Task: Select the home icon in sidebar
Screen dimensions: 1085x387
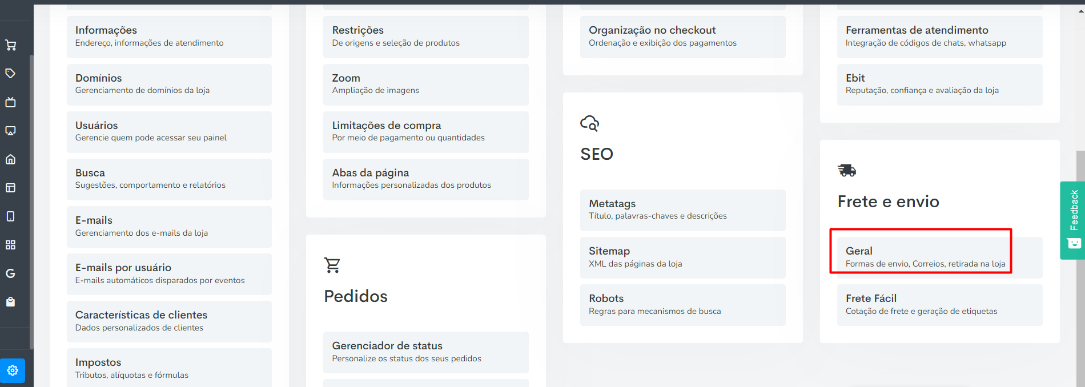Action: pyautogui.click(x=10, y=159)
